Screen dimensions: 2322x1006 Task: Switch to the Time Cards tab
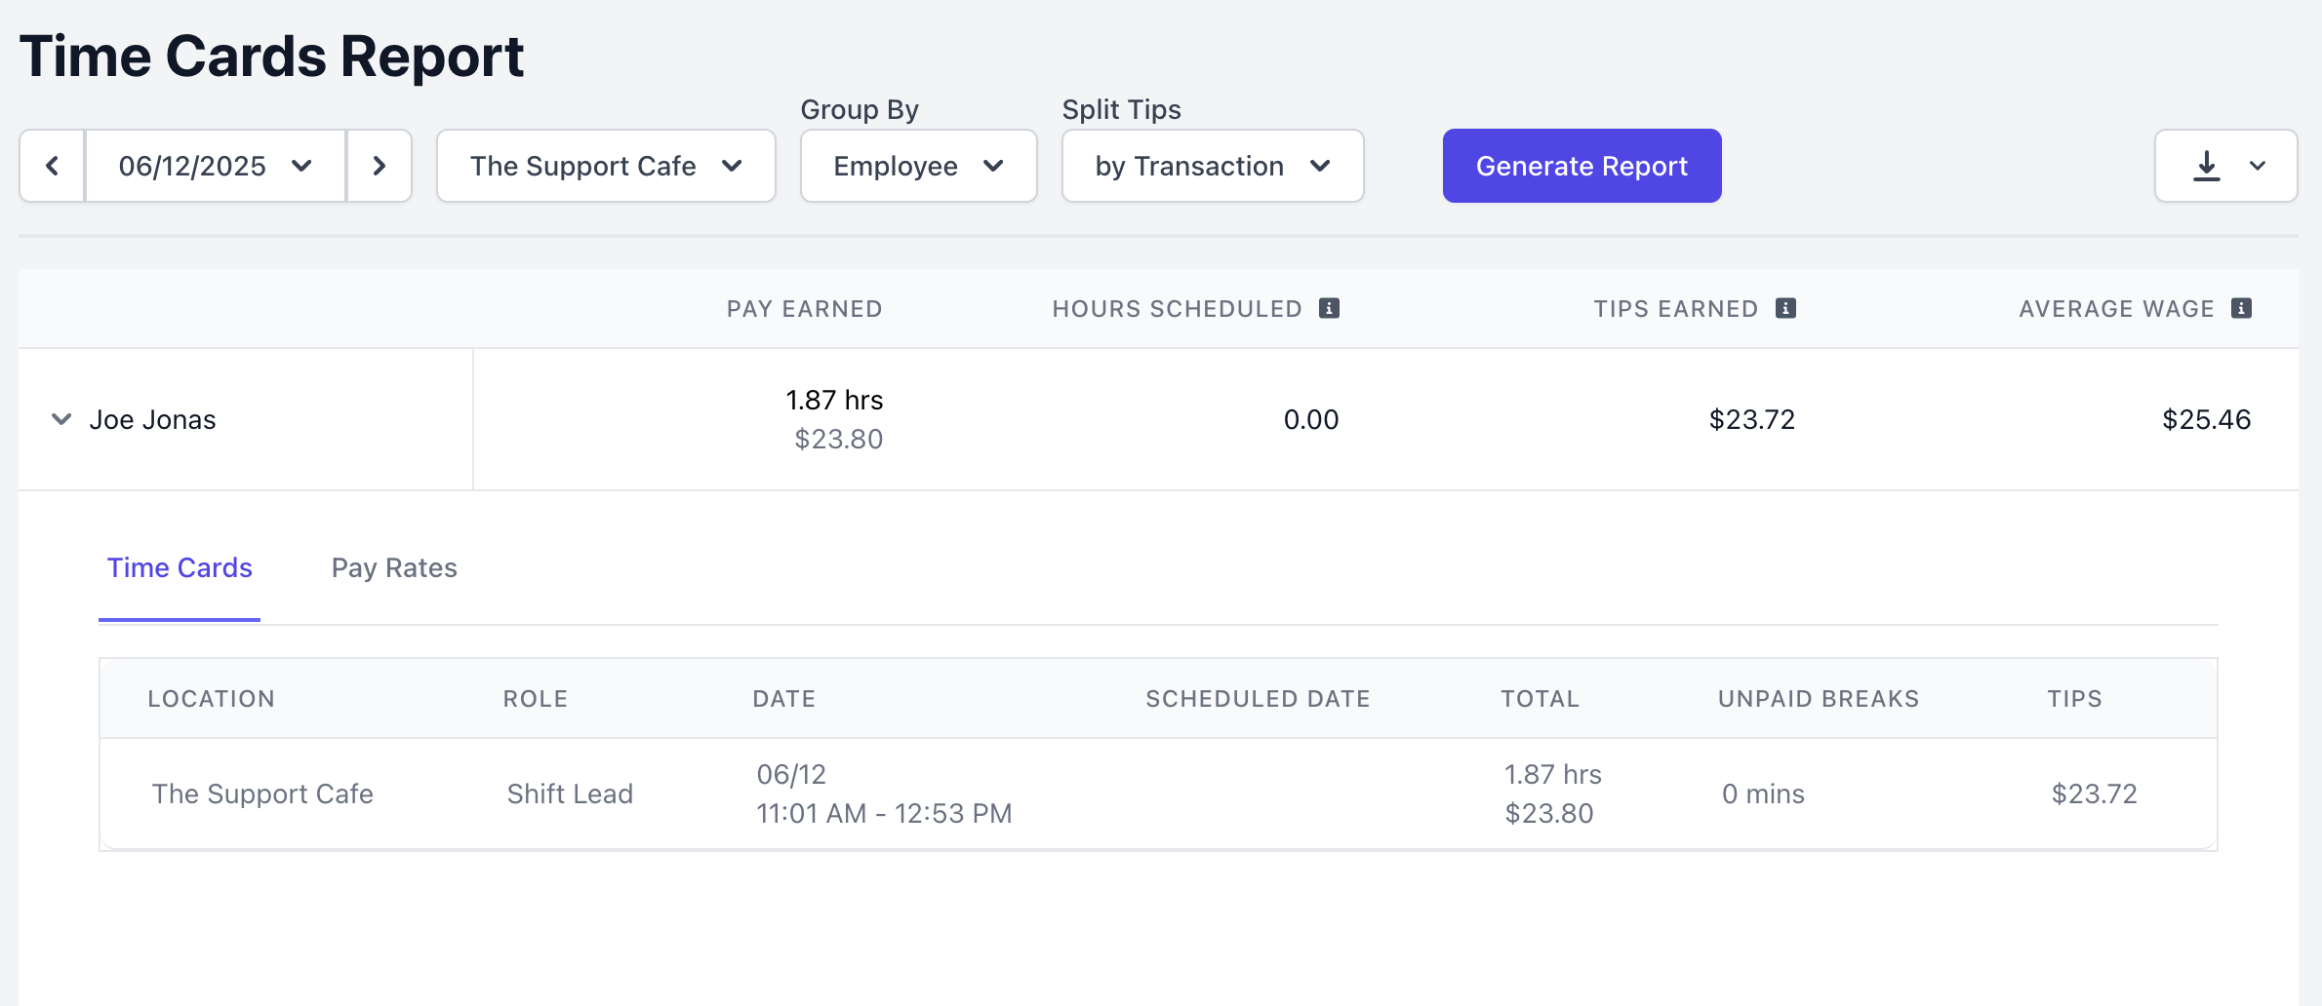180,568
